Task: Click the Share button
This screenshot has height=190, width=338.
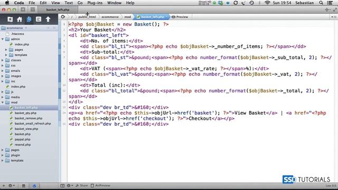Action: [x=82, y=185]
